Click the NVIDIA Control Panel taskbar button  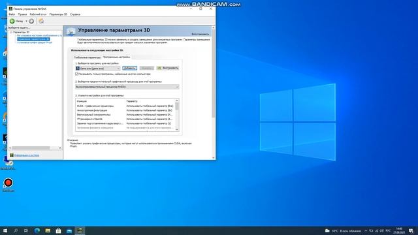click(80, 230)
